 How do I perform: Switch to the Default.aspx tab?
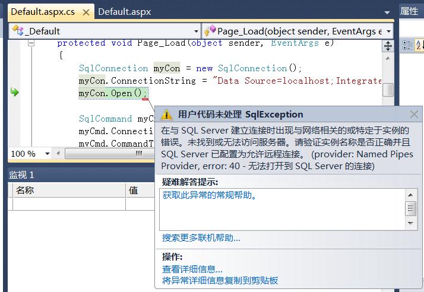(124, 11)
